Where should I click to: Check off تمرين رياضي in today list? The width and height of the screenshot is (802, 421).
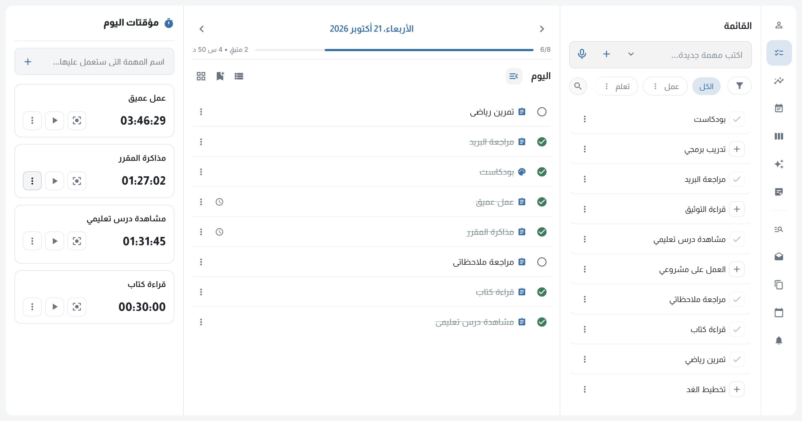(542, 112)
